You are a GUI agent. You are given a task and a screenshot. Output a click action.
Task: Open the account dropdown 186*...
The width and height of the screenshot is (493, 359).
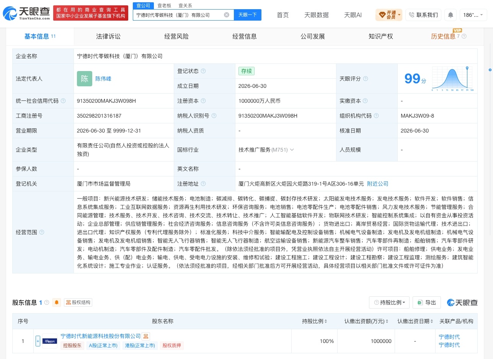473,15
